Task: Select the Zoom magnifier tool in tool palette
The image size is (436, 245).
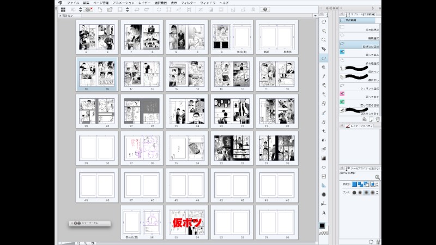Action: 324,31
